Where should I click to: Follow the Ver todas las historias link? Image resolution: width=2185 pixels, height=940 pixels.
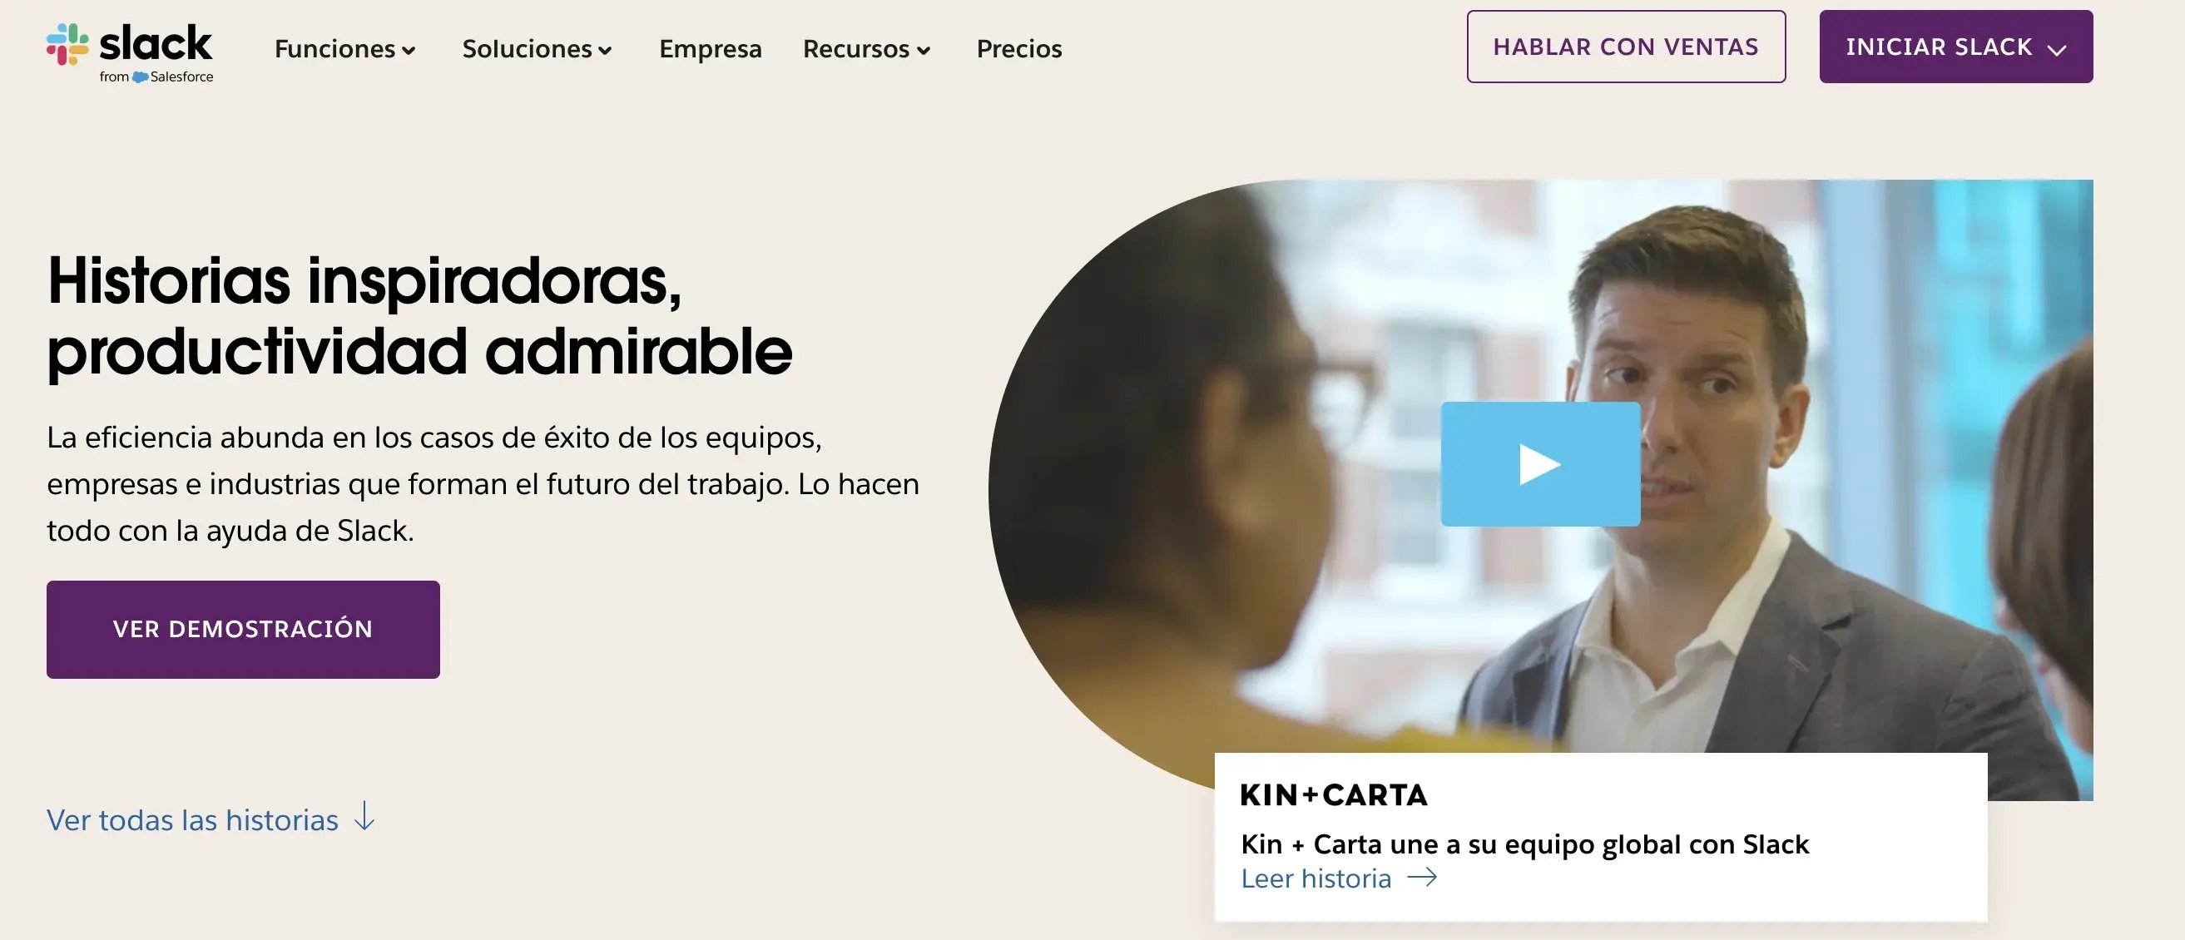point(192,819)
